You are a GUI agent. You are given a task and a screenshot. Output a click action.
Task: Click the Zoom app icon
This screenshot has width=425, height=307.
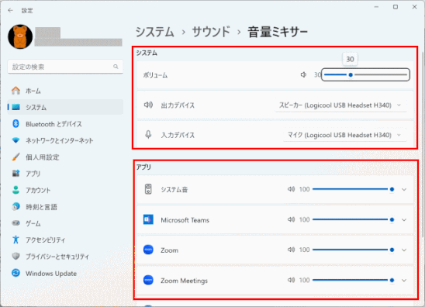148,250
